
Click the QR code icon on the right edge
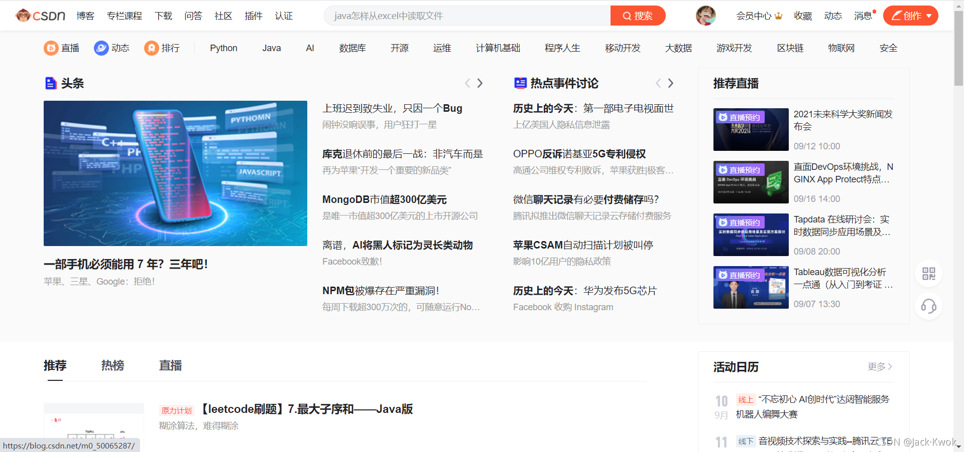pyautogui.click(x=929, y=274)
